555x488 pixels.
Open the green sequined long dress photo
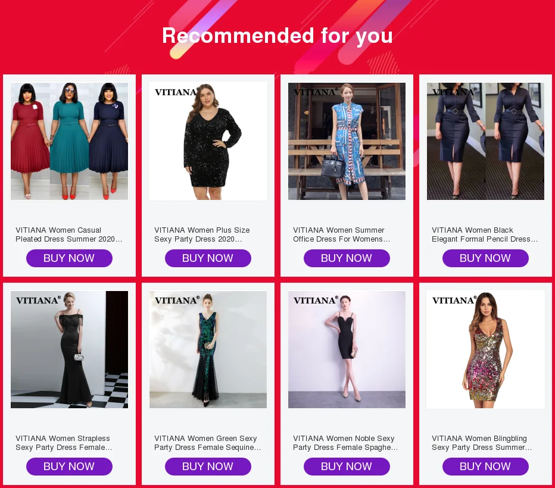(x=208, y=349)
